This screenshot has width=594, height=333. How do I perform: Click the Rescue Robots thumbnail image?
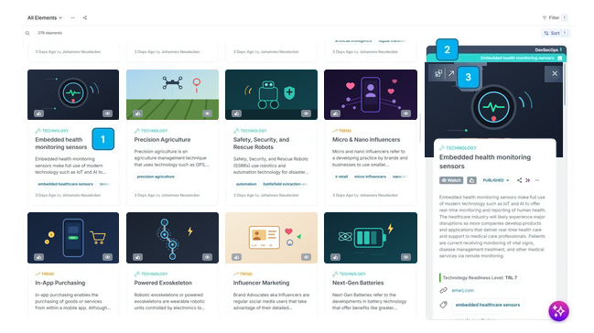[271, 94]
